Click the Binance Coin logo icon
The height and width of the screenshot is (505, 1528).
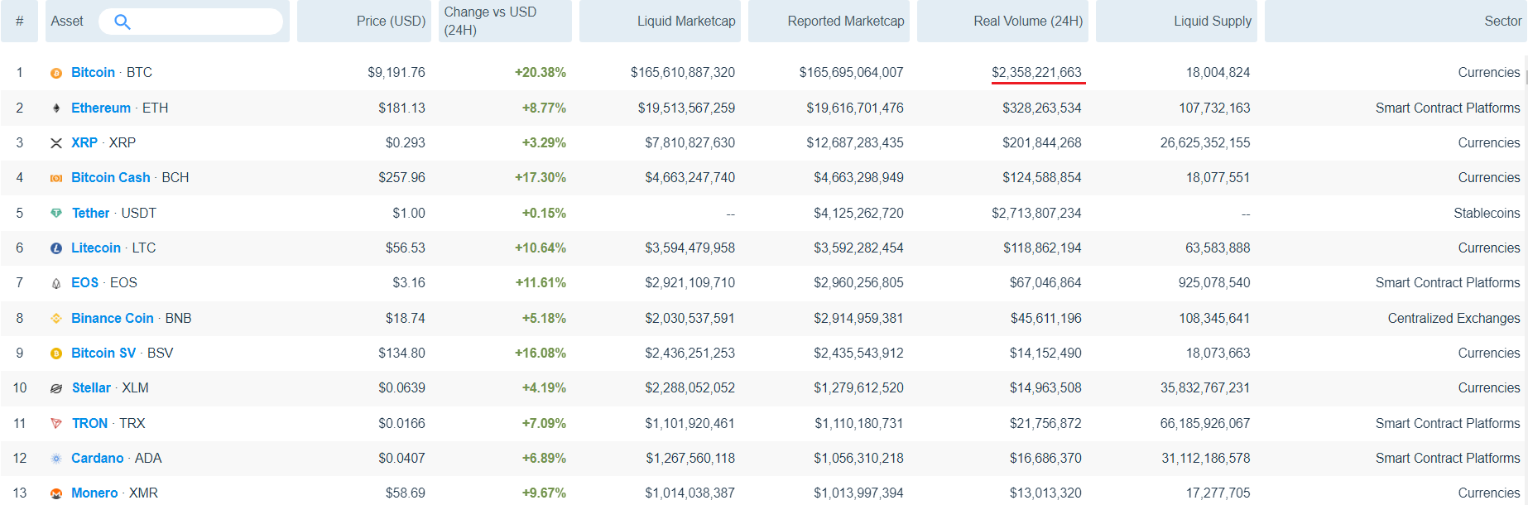coord(56,319)
